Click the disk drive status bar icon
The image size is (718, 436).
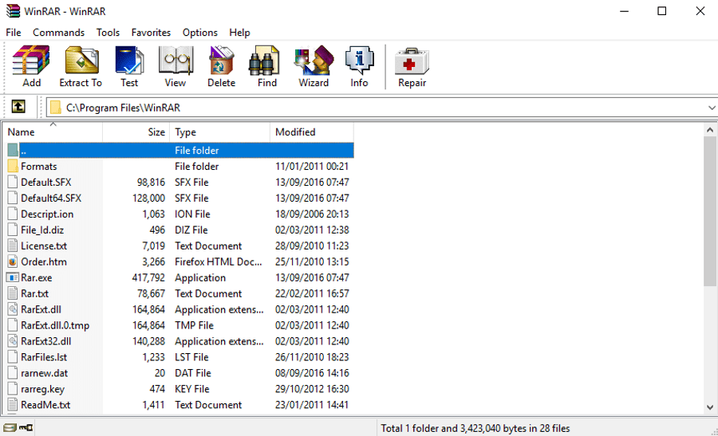coord(10,428)
